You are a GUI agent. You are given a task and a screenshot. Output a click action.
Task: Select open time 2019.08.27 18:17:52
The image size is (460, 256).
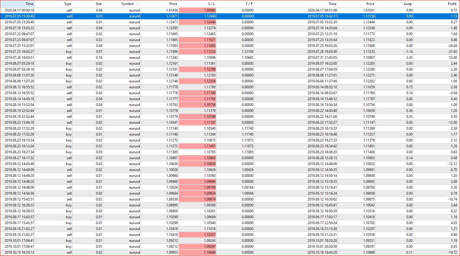pos(19,158)
